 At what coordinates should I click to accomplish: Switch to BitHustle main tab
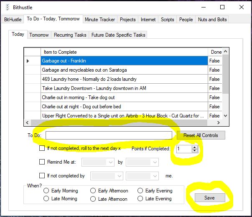click(x=13, y=20)
